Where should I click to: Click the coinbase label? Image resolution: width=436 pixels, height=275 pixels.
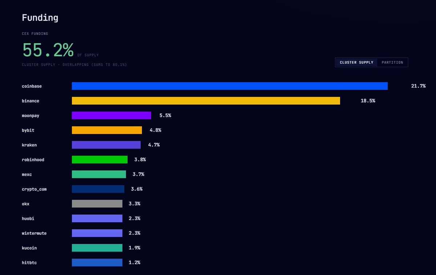click(32, 86)
